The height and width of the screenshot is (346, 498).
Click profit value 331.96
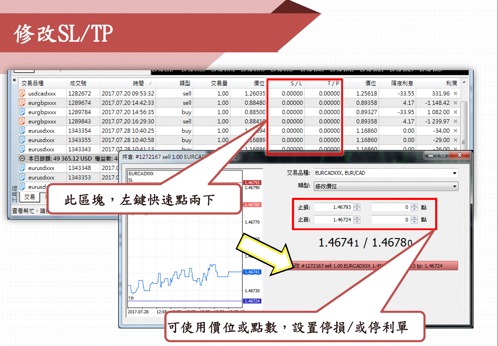(x=441, y=93)
